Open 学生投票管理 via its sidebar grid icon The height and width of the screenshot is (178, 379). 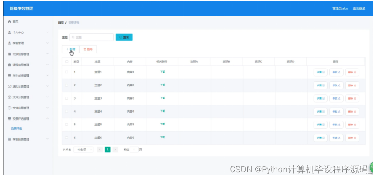pos(9,139)
